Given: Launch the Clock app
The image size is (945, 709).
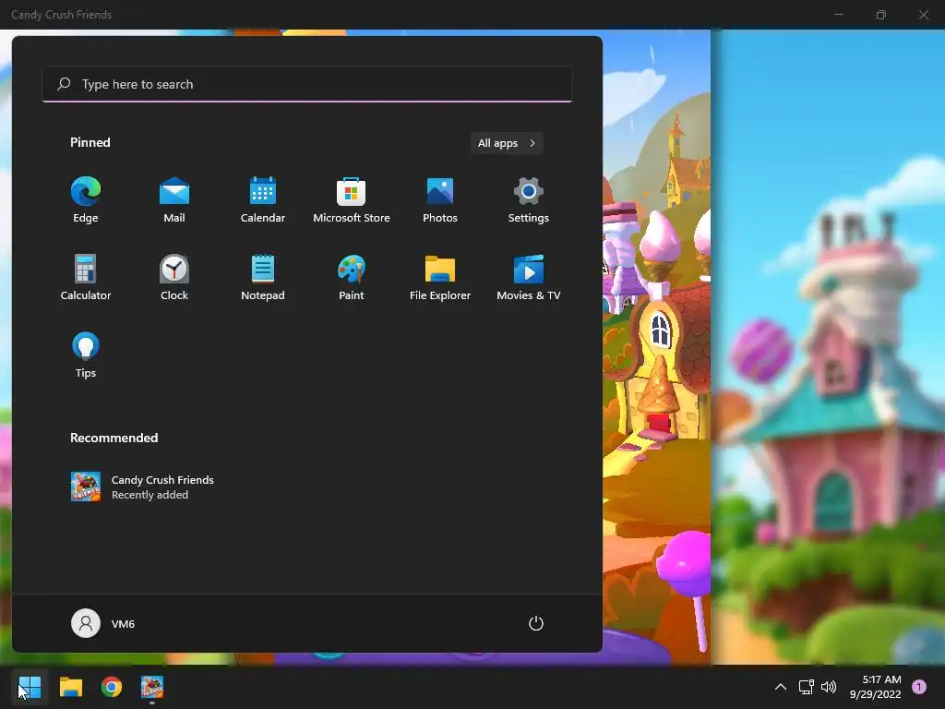Looking at the screenshot, I should pyautogui.click(x=174, y=277).
